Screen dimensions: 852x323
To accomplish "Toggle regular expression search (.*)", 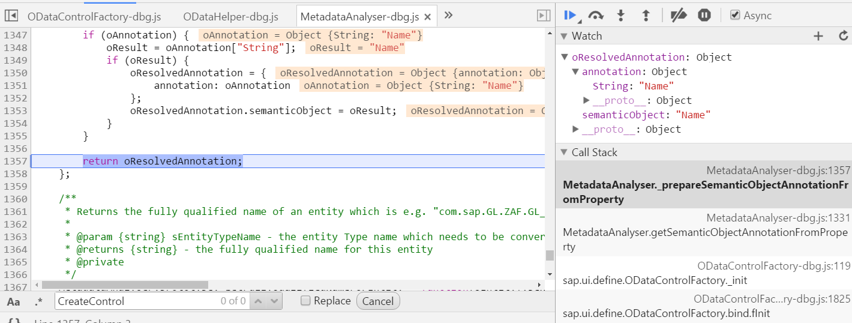I will (39, 301).
